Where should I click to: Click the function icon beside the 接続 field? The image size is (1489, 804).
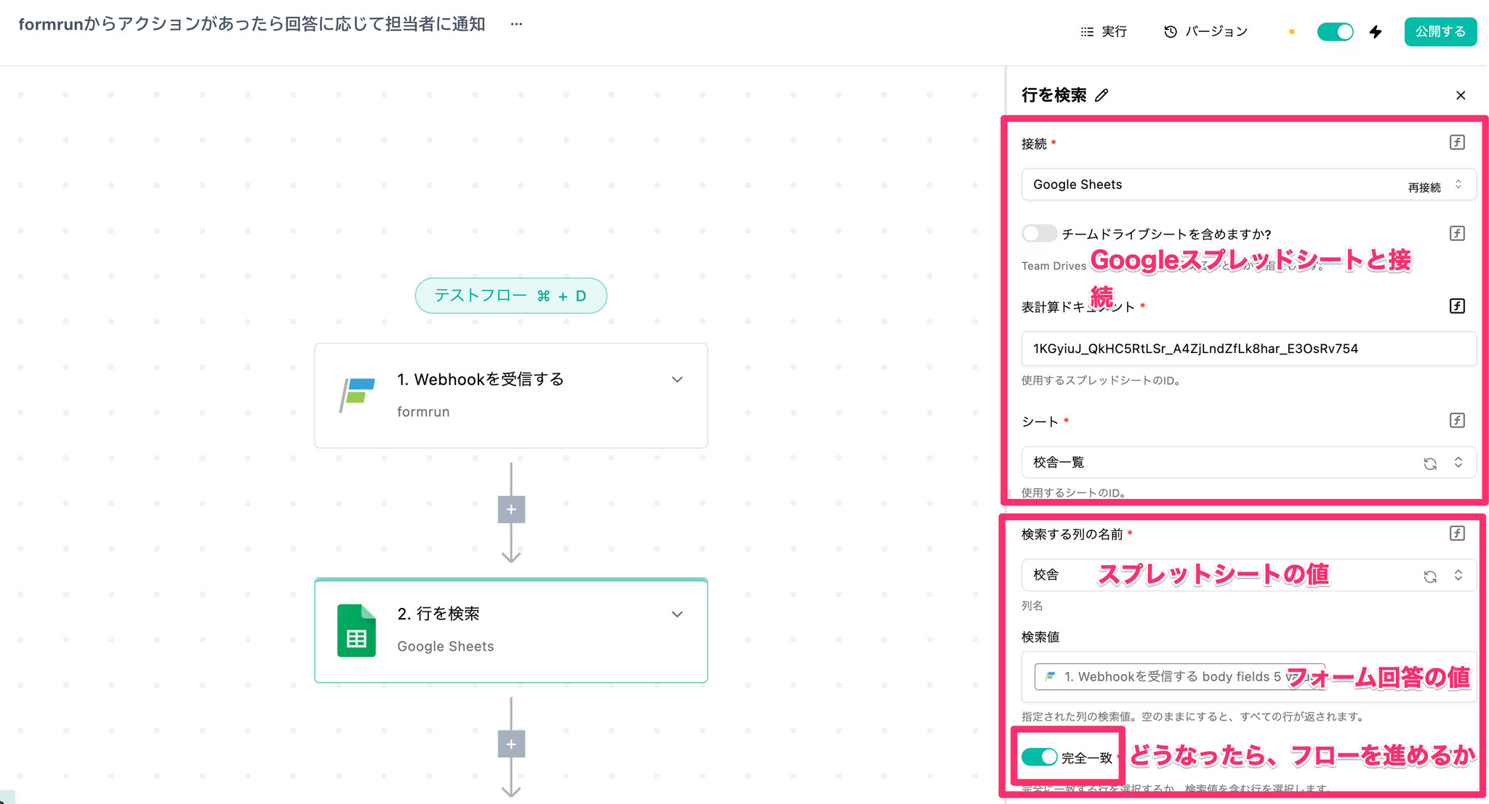[x=1457, y=142]
